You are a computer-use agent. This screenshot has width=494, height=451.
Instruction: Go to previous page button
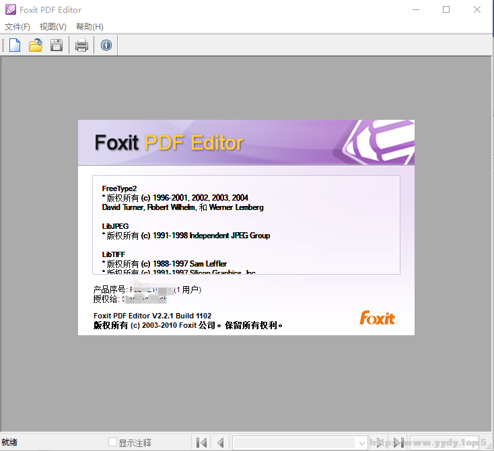tap(221, 442)
